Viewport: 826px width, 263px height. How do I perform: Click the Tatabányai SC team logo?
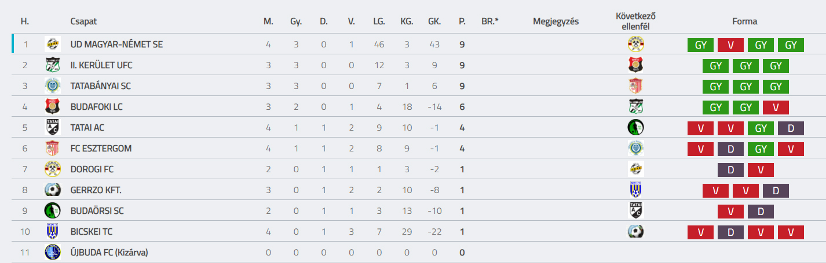53,86
